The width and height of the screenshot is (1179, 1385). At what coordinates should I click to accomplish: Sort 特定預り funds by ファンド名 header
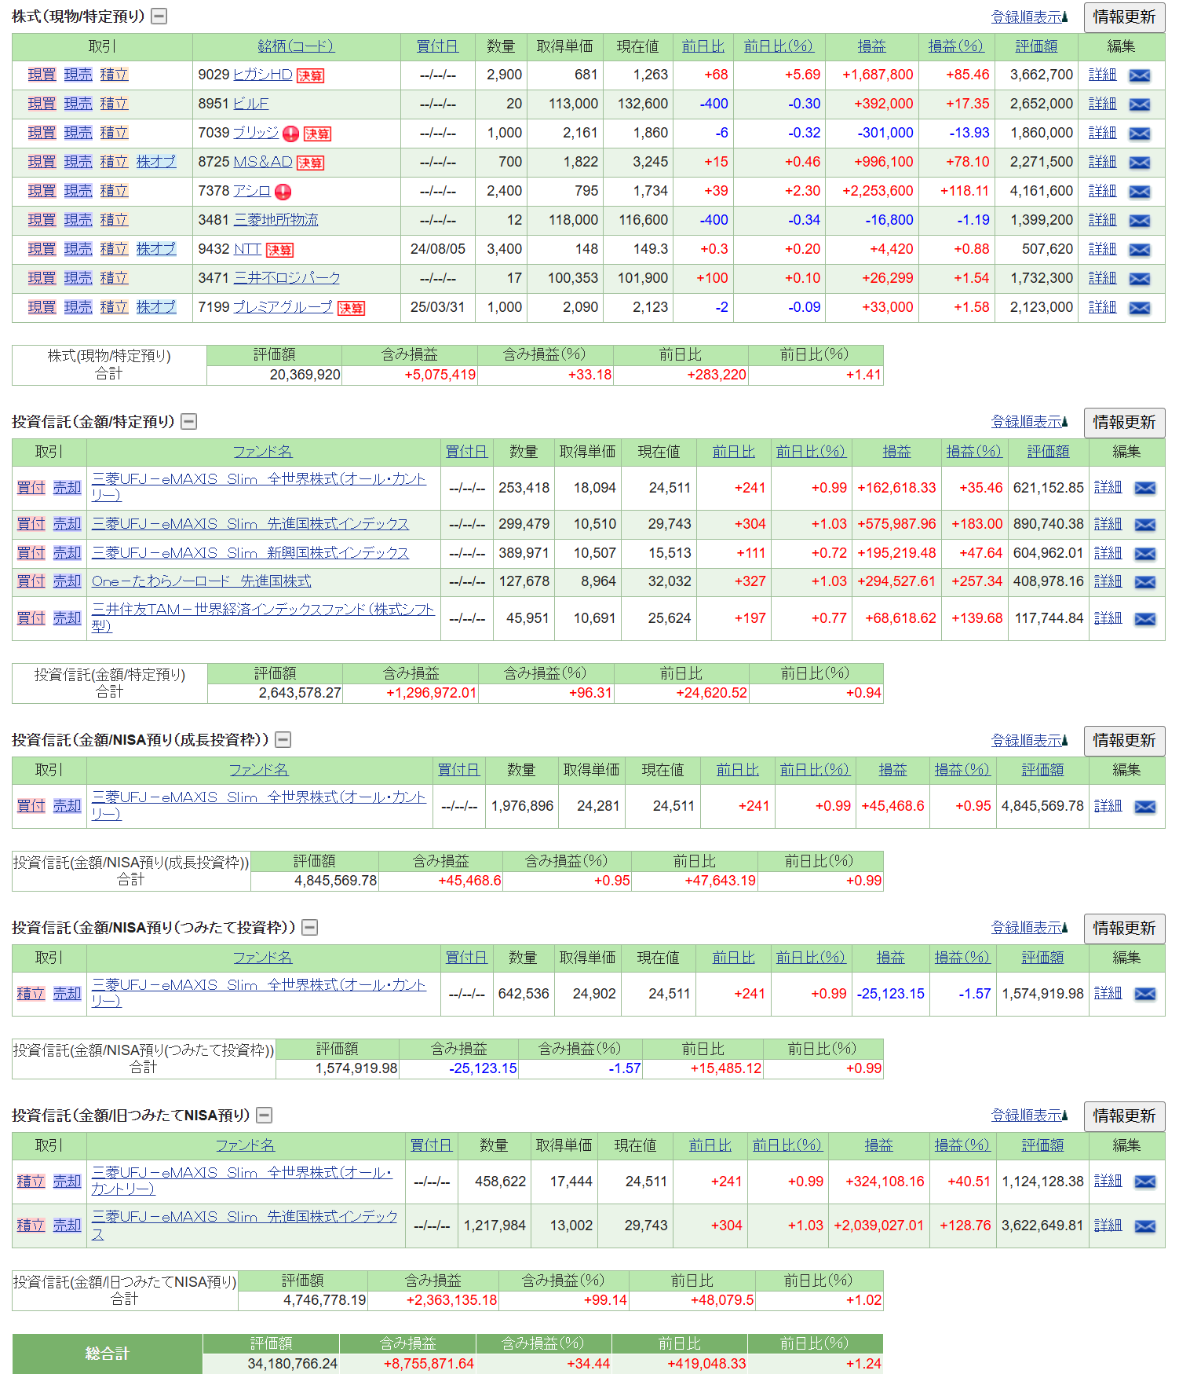(263, 452)
